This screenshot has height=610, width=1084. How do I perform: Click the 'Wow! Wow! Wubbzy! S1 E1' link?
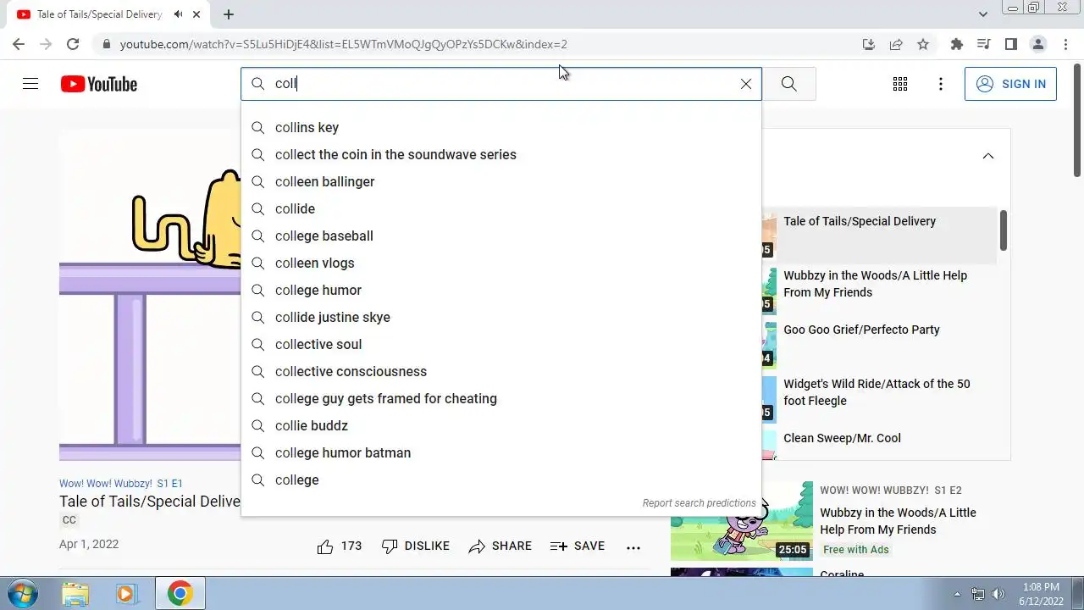click(x=120, y=484)
